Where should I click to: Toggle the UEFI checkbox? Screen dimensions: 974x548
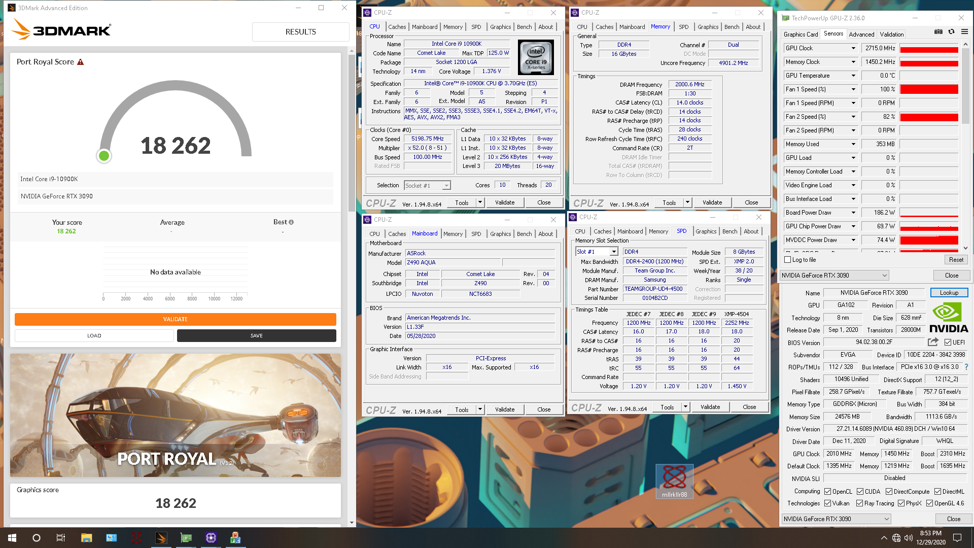[x=948, y=342]
